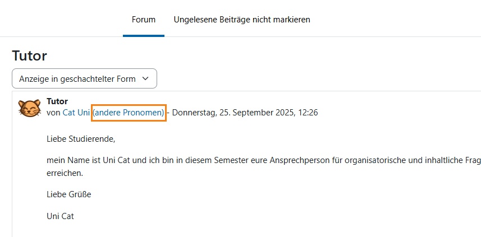This screenshot has width=481, height=237.
Task: Click the greeting line Liebe Studierende
Action: click(81, 139)
